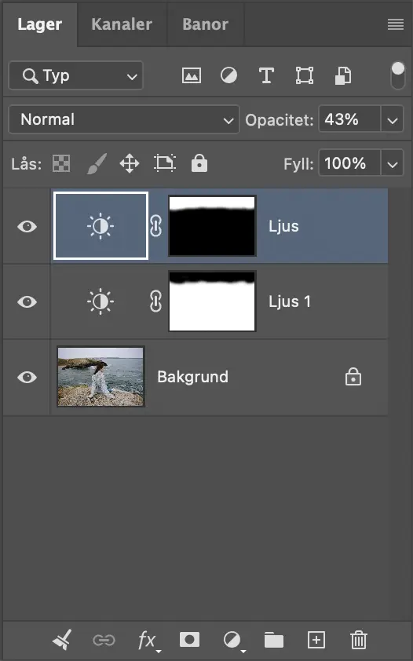Filter layers by pixel image icon
The height and width of the screenshot is (661, 413).
click(192, 76)
